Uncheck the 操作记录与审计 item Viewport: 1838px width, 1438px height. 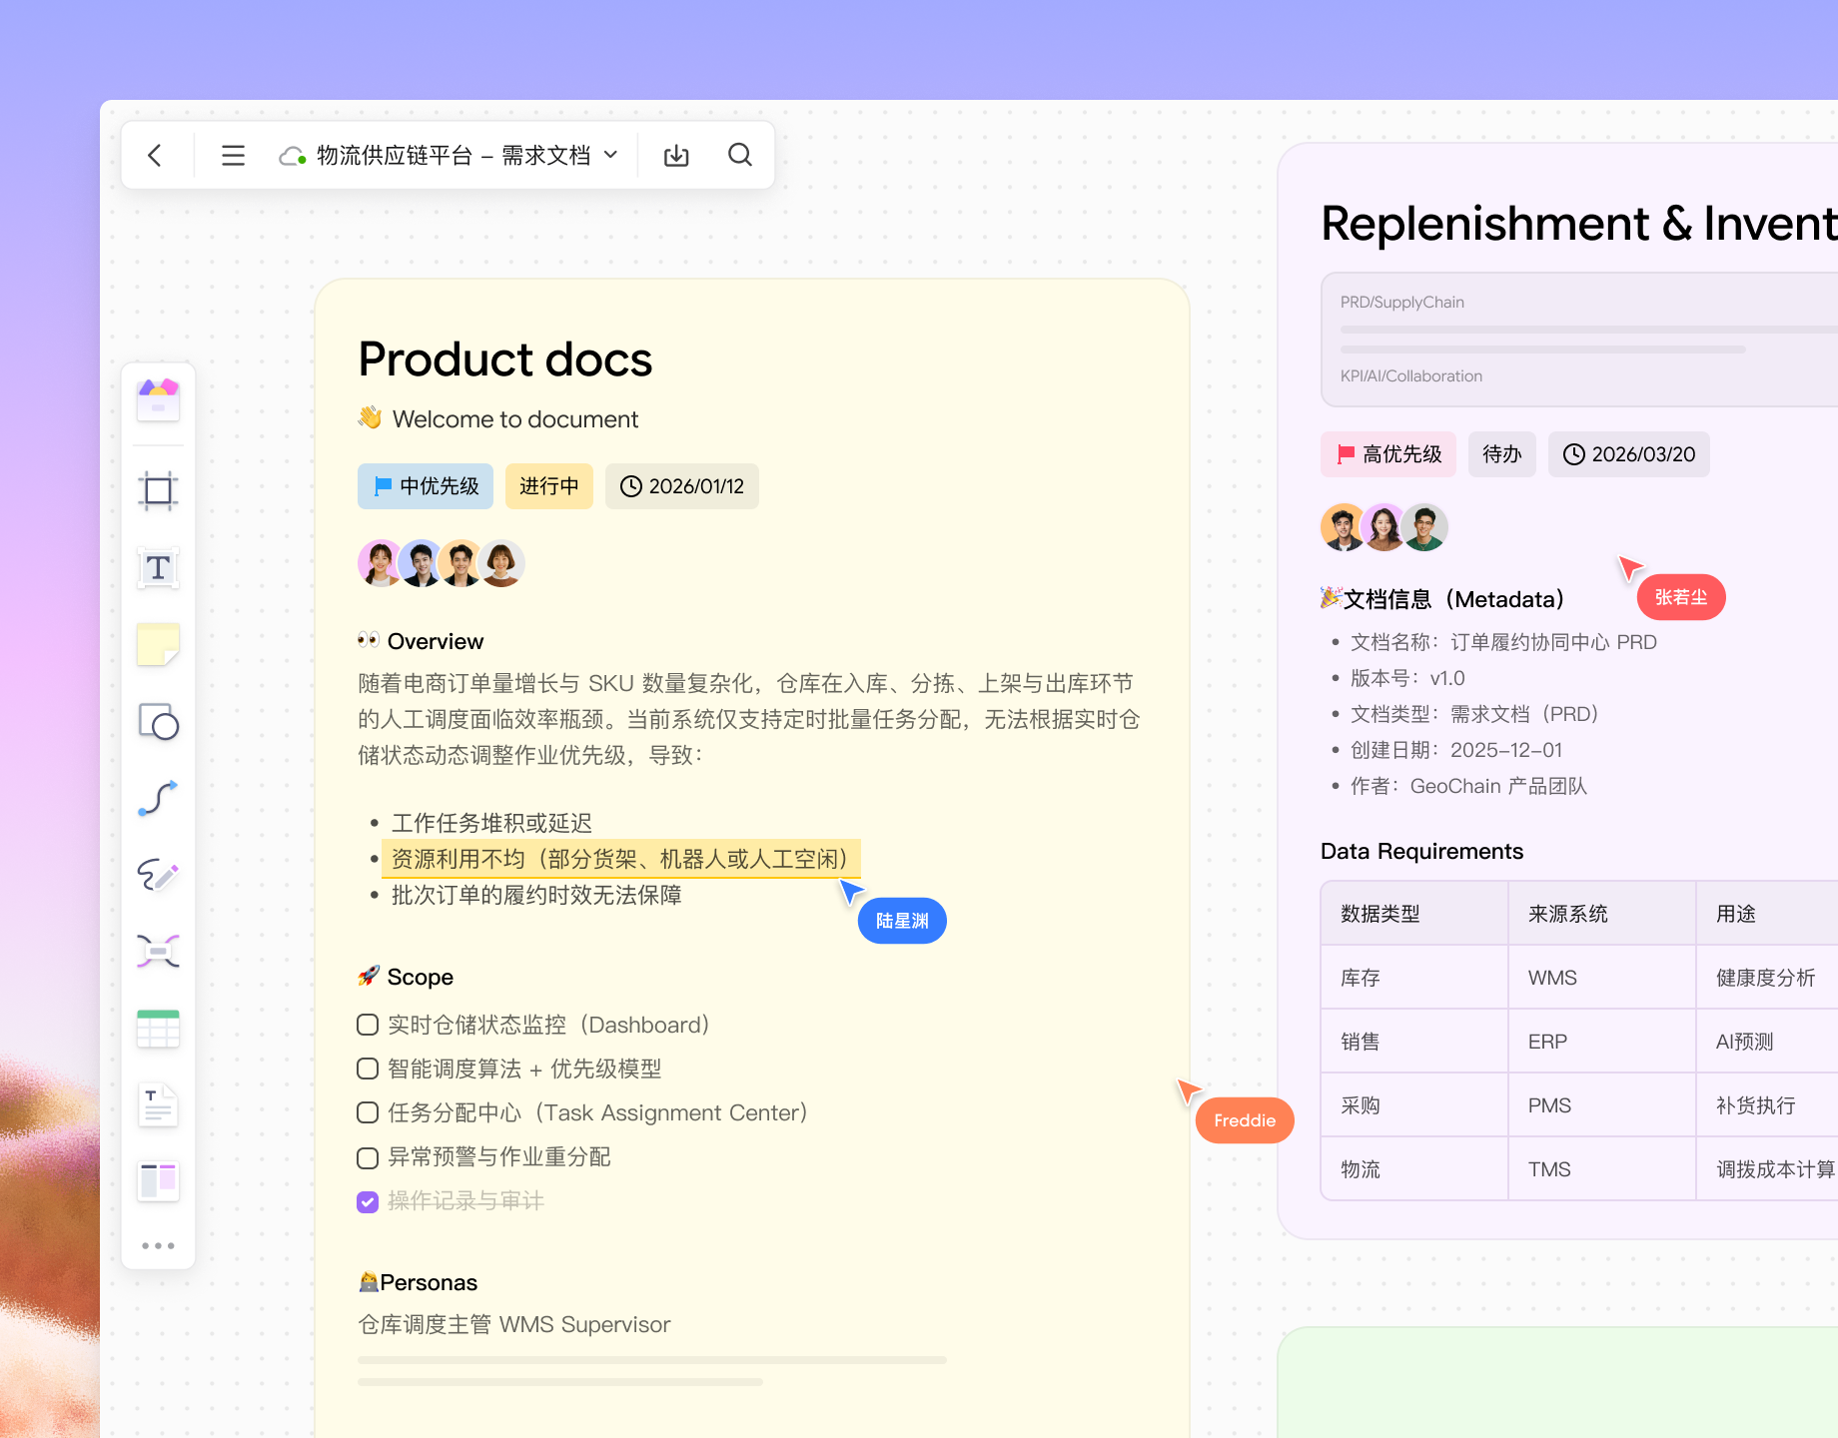pyautogui.click(x=367, y=1201)
